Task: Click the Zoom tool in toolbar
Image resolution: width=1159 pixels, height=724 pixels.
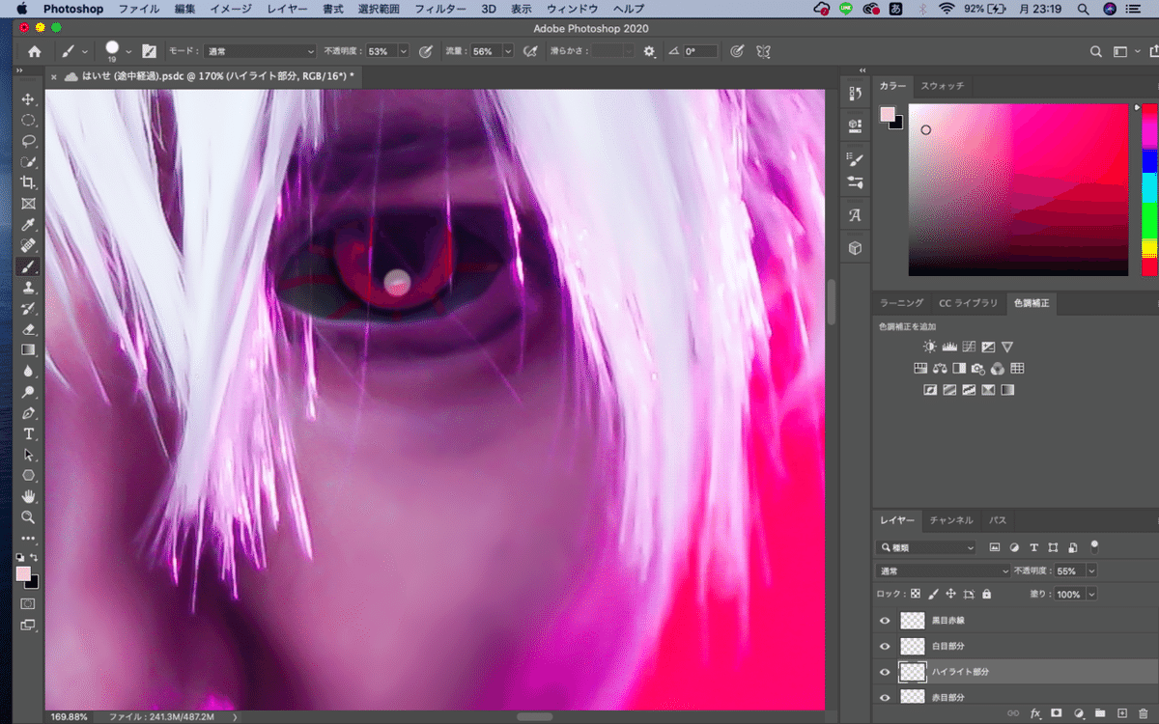Action: click(28, 517)
